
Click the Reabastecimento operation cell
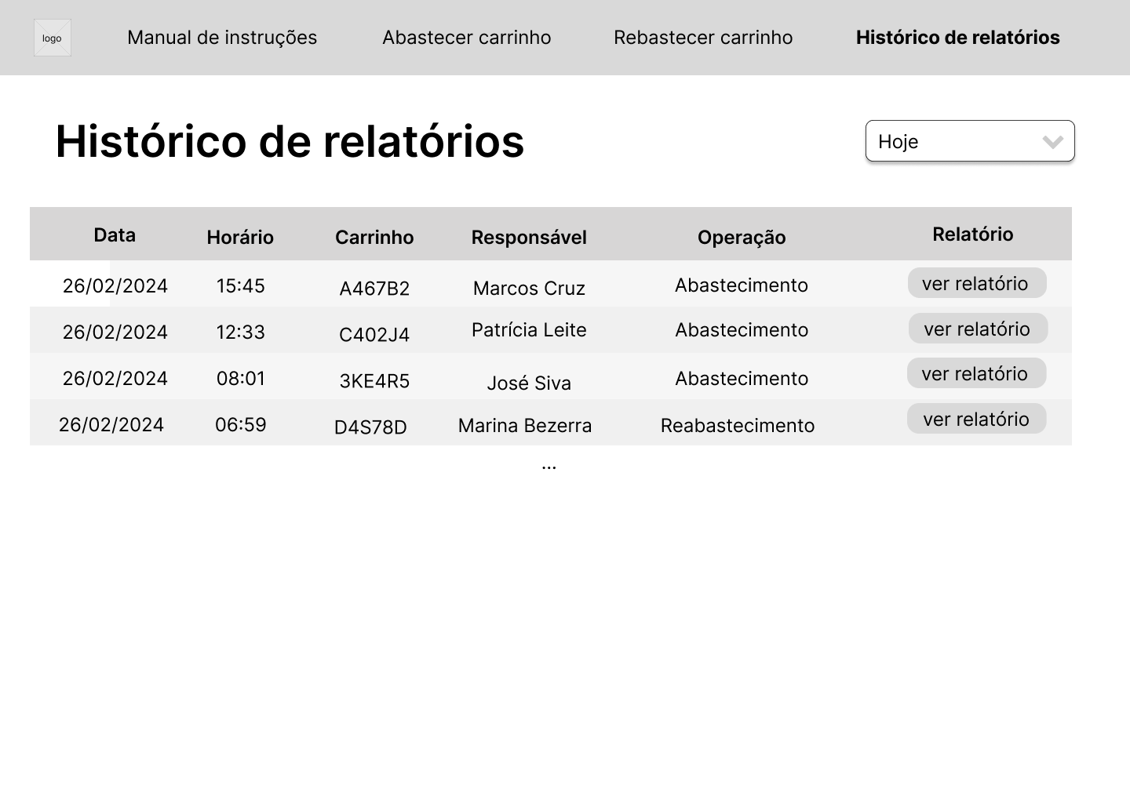click(x=738, y=426)
